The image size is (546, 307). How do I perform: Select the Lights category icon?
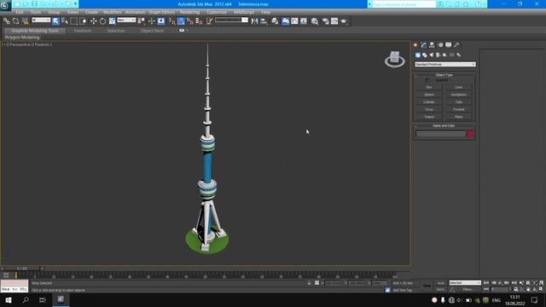pyautogui.click(x=432, y=55)
